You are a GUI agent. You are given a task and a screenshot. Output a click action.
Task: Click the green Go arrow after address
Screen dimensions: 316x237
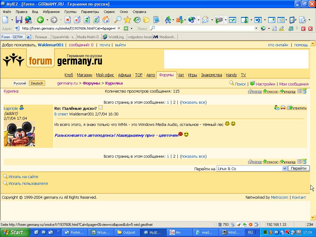pos(126,28)
